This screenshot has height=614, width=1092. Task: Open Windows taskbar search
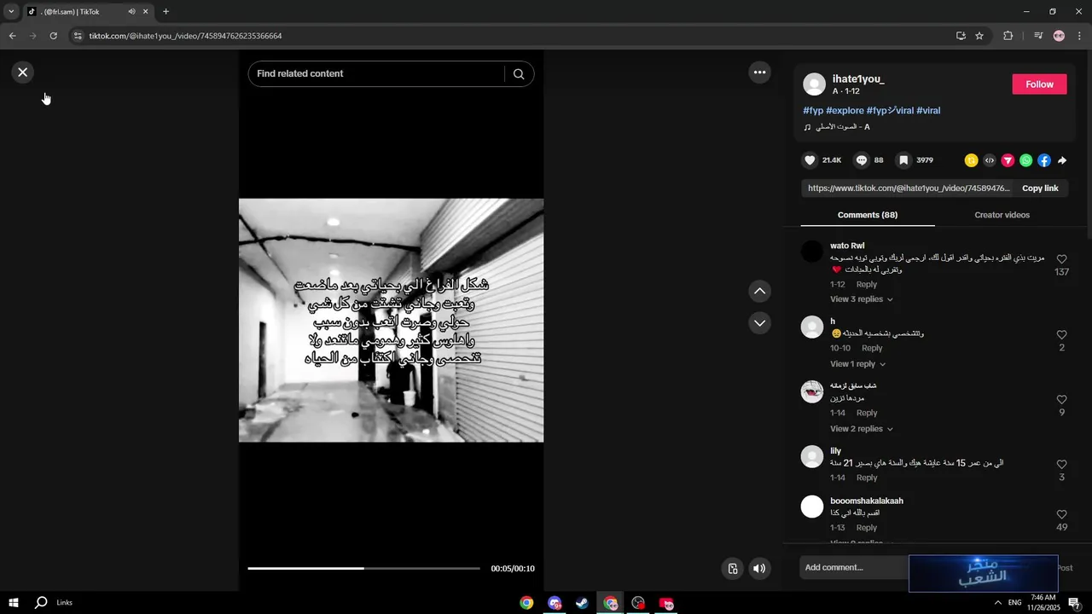tap(41, 603)
